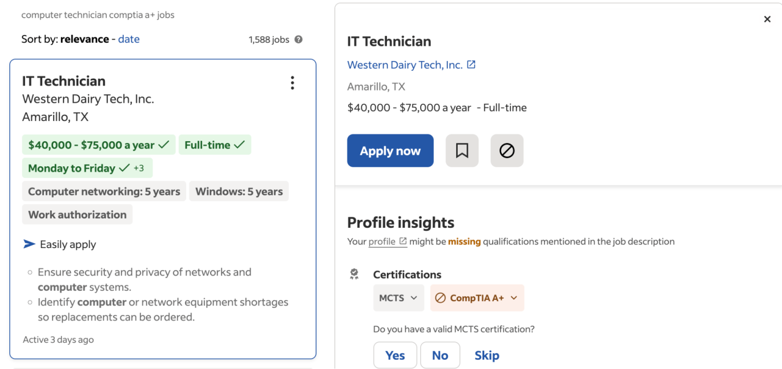Screen dimensions: 782x369
Task: Sort job results by relevance
Action: point(84,39)
